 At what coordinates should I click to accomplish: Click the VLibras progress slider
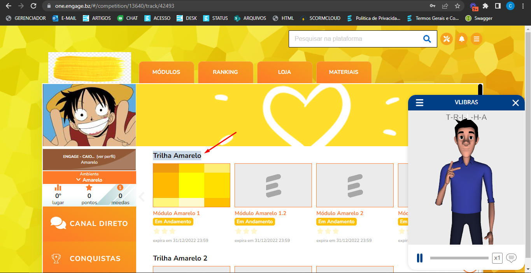point(459,258)
